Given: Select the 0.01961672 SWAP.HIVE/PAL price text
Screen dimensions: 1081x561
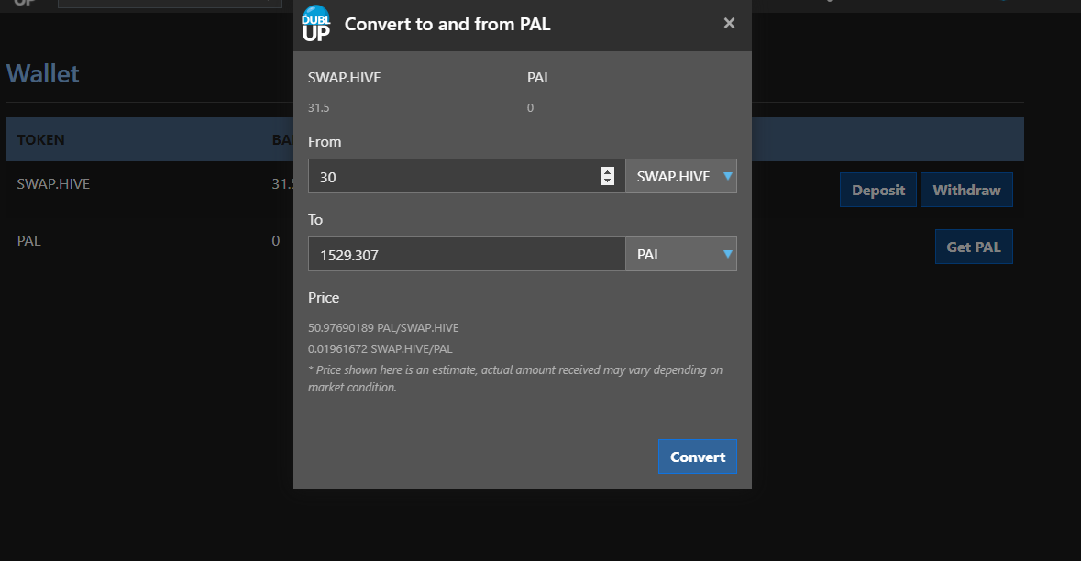Looking at the screenshot, I should tap(381, 348).
